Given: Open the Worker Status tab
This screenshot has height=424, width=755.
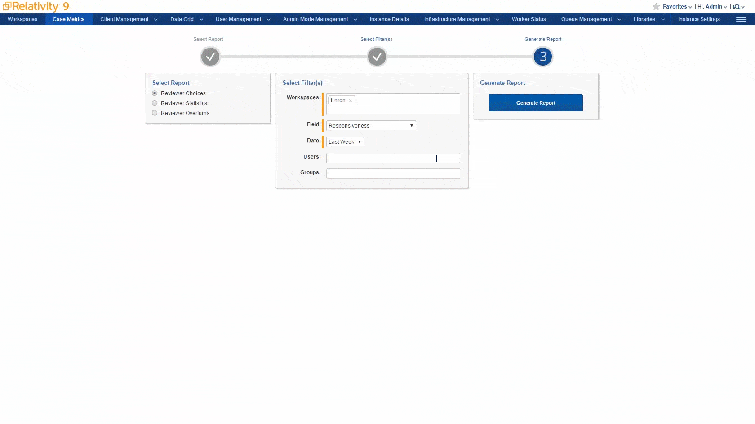Looking at the screenshot, I should point(528,19).
